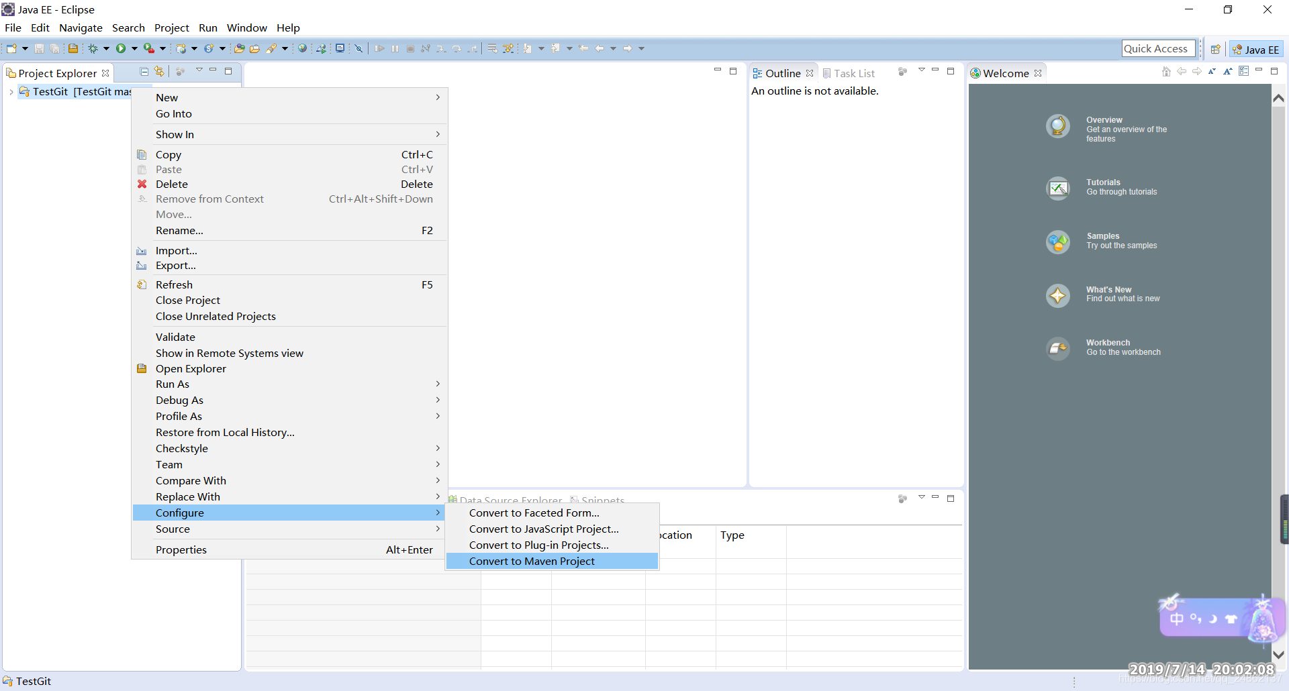Click the Save toolbar icon
Viewport: 1289px width, 691px height.
click(39, 48)
